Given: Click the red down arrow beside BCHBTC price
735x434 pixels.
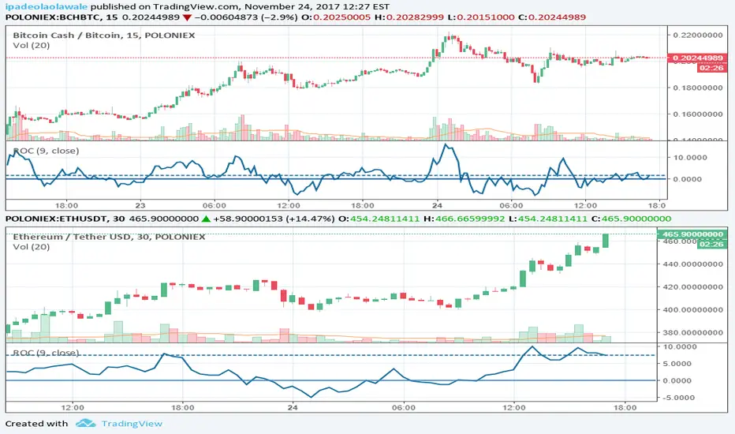Looking at the screenshot, I should point(187,17).
